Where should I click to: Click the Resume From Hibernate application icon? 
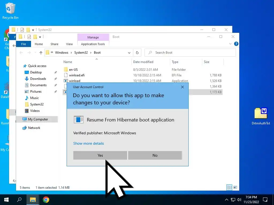tap(78, 120)
